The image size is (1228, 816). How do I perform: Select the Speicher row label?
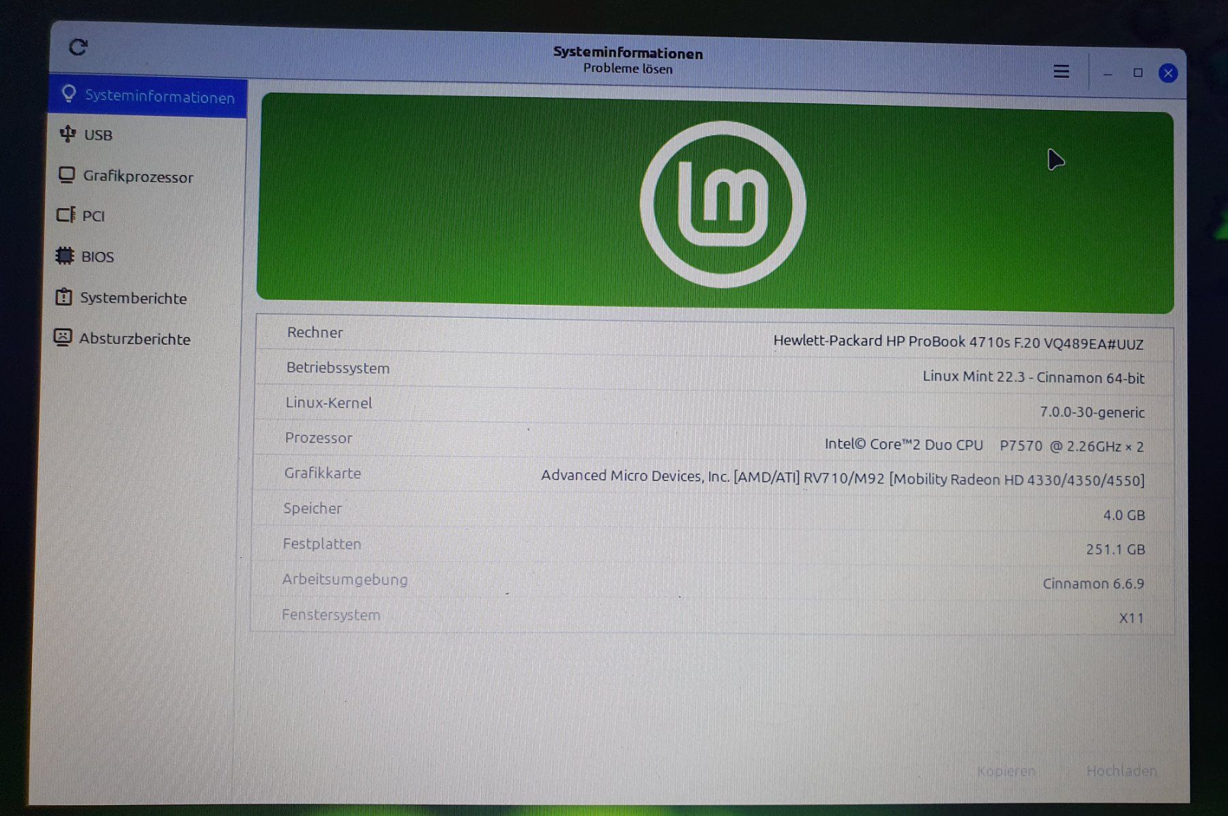pyautogui.click(x=312, y=508)
